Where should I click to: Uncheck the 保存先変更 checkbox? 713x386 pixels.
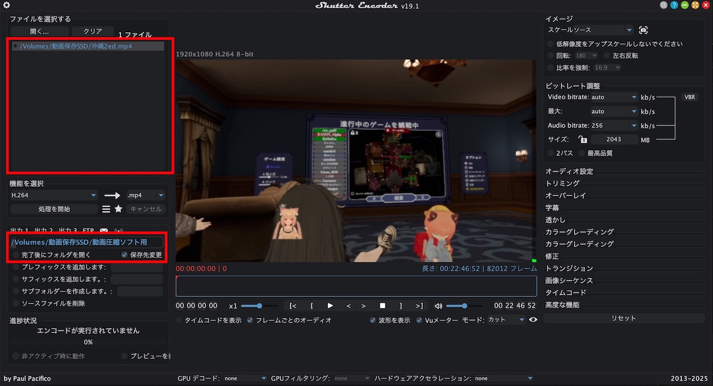pyautogui.click(x=125, y=255)
